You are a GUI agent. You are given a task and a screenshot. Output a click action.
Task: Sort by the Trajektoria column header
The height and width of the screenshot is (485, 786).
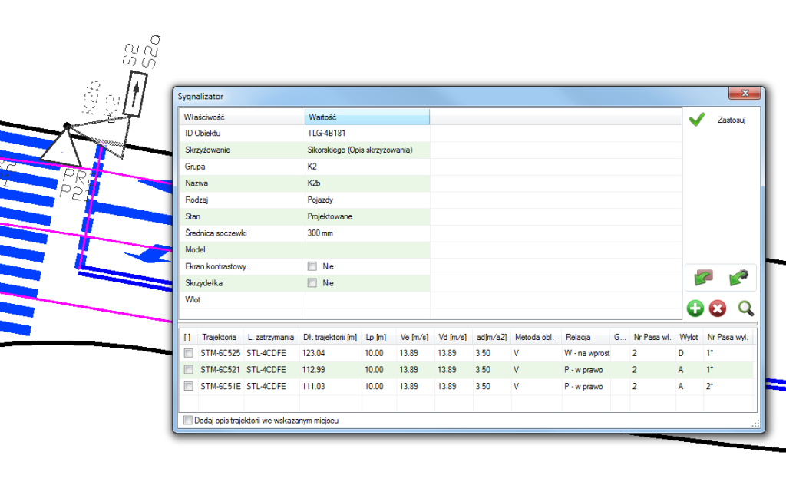coord(220,337)
